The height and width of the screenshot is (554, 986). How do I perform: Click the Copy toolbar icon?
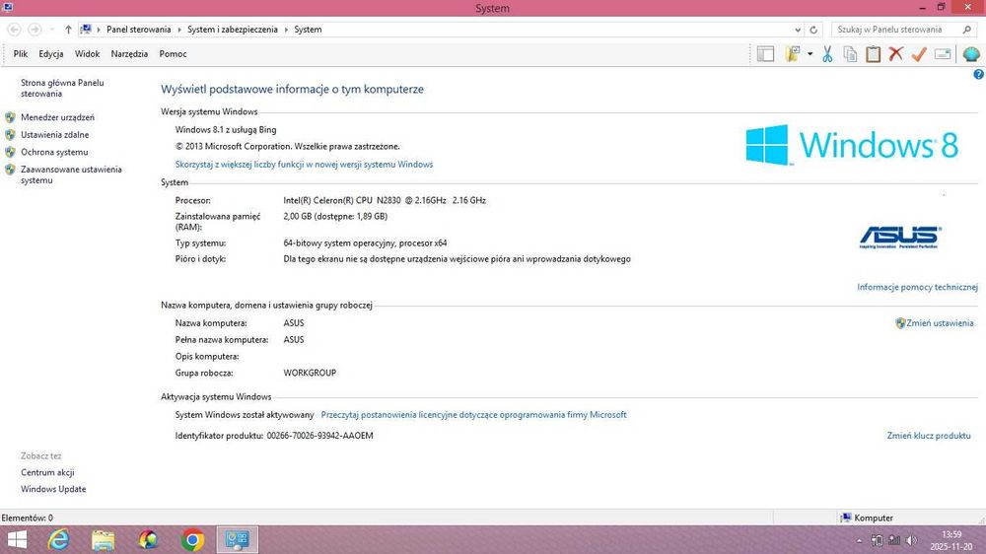point(850,54)
